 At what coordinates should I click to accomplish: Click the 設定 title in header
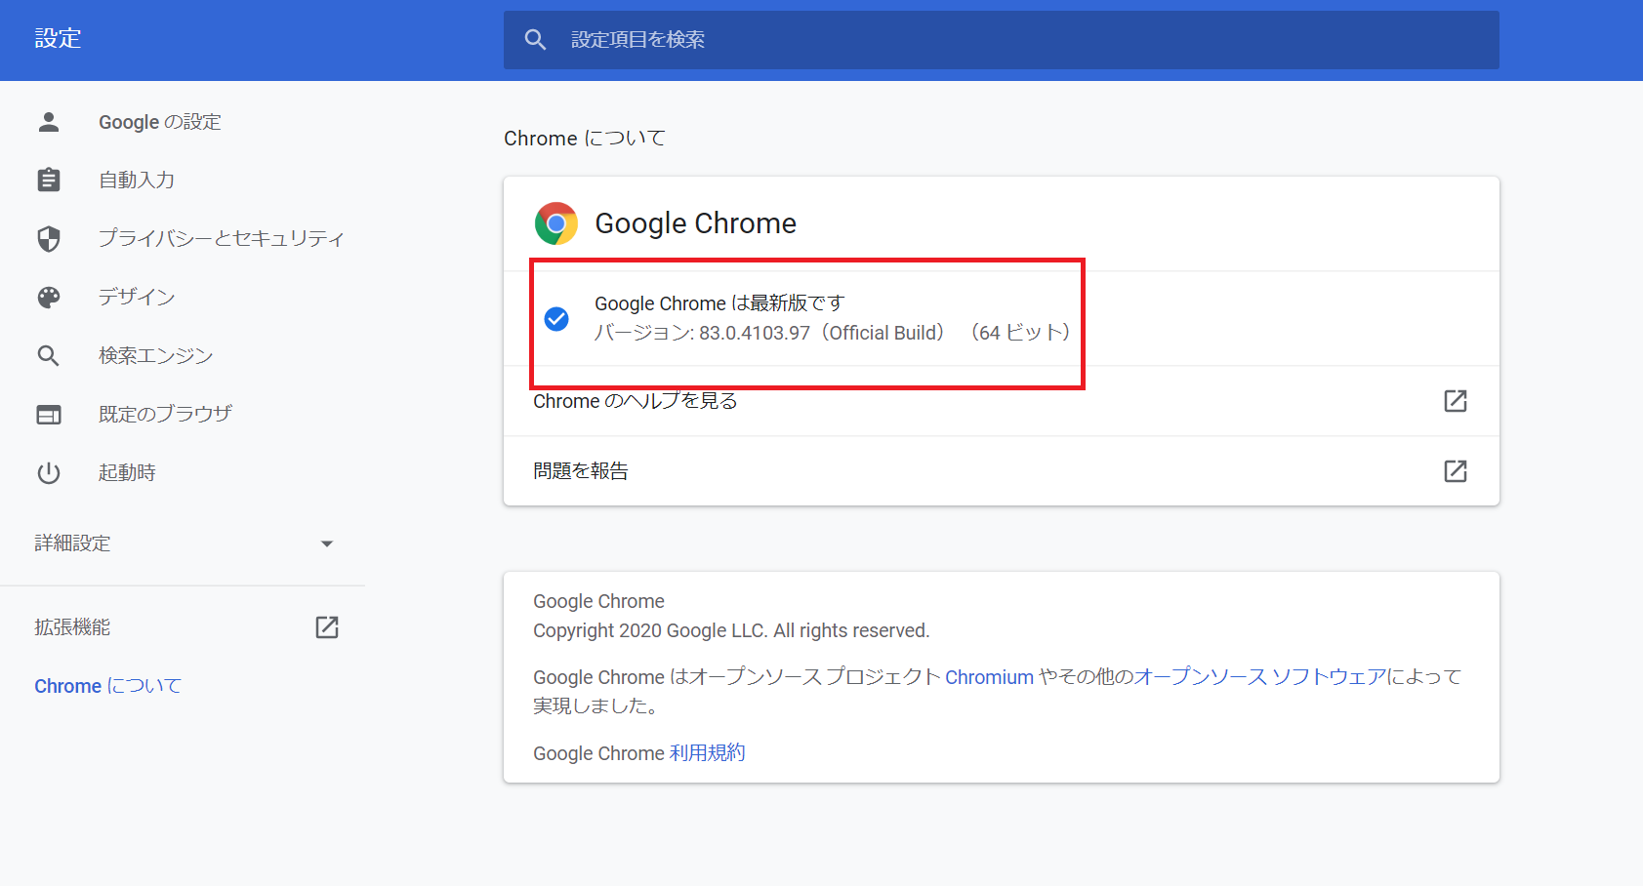click(x=58, y=38)
